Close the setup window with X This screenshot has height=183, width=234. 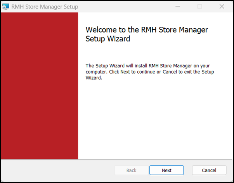pyautogui.click(x=222, y=7)
